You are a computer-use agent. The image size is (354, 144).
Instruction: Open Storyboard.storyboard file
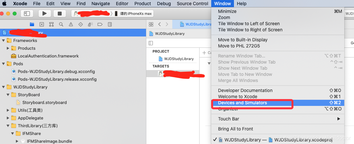pos(44,102)
